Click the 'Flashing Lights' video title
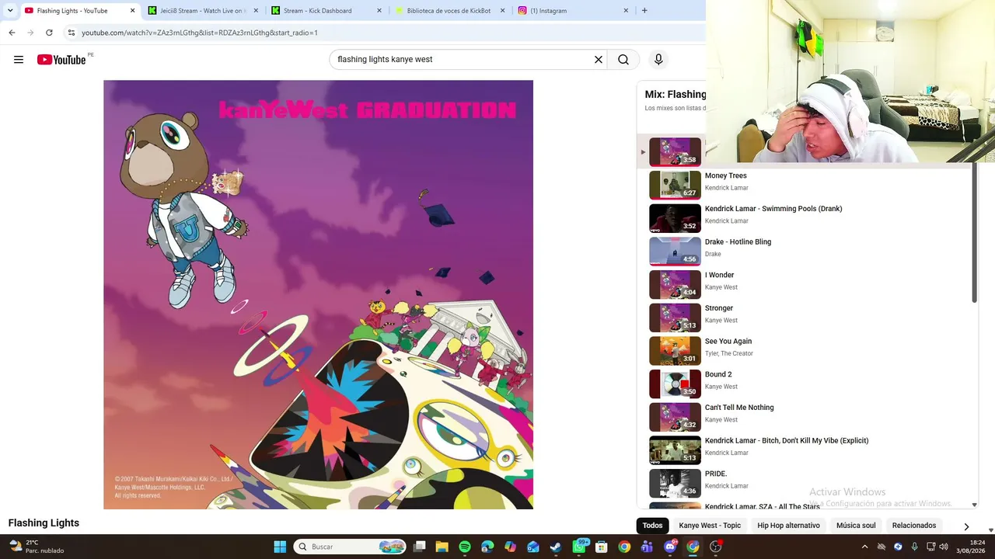The image size is (995, 559). coord(44,523)
